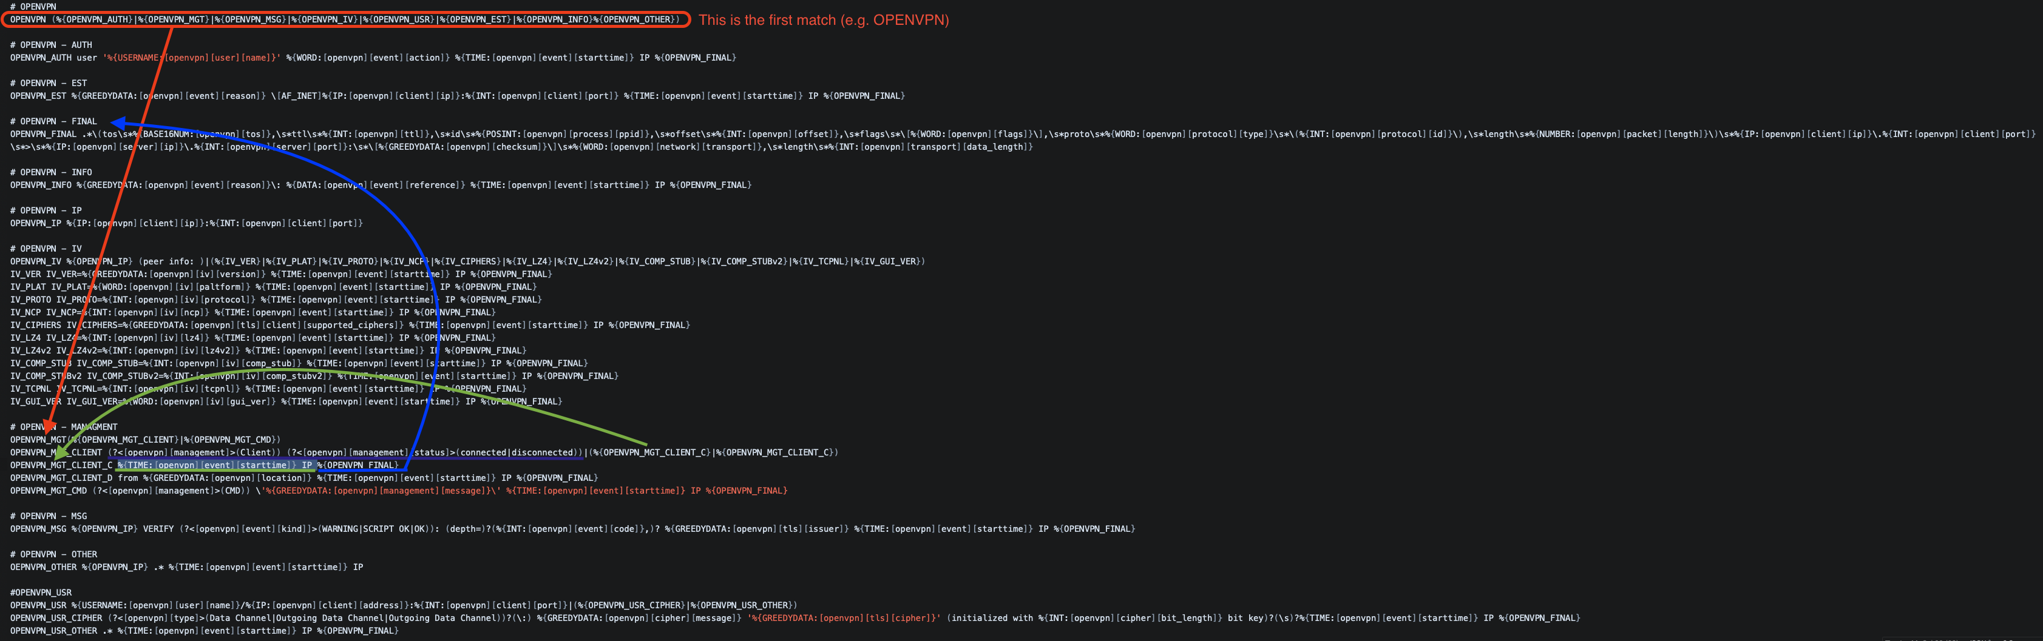Click the '# OPENVPN - FINAL' comment heading
2043x641 pixels.
click(x=53, y=121)
